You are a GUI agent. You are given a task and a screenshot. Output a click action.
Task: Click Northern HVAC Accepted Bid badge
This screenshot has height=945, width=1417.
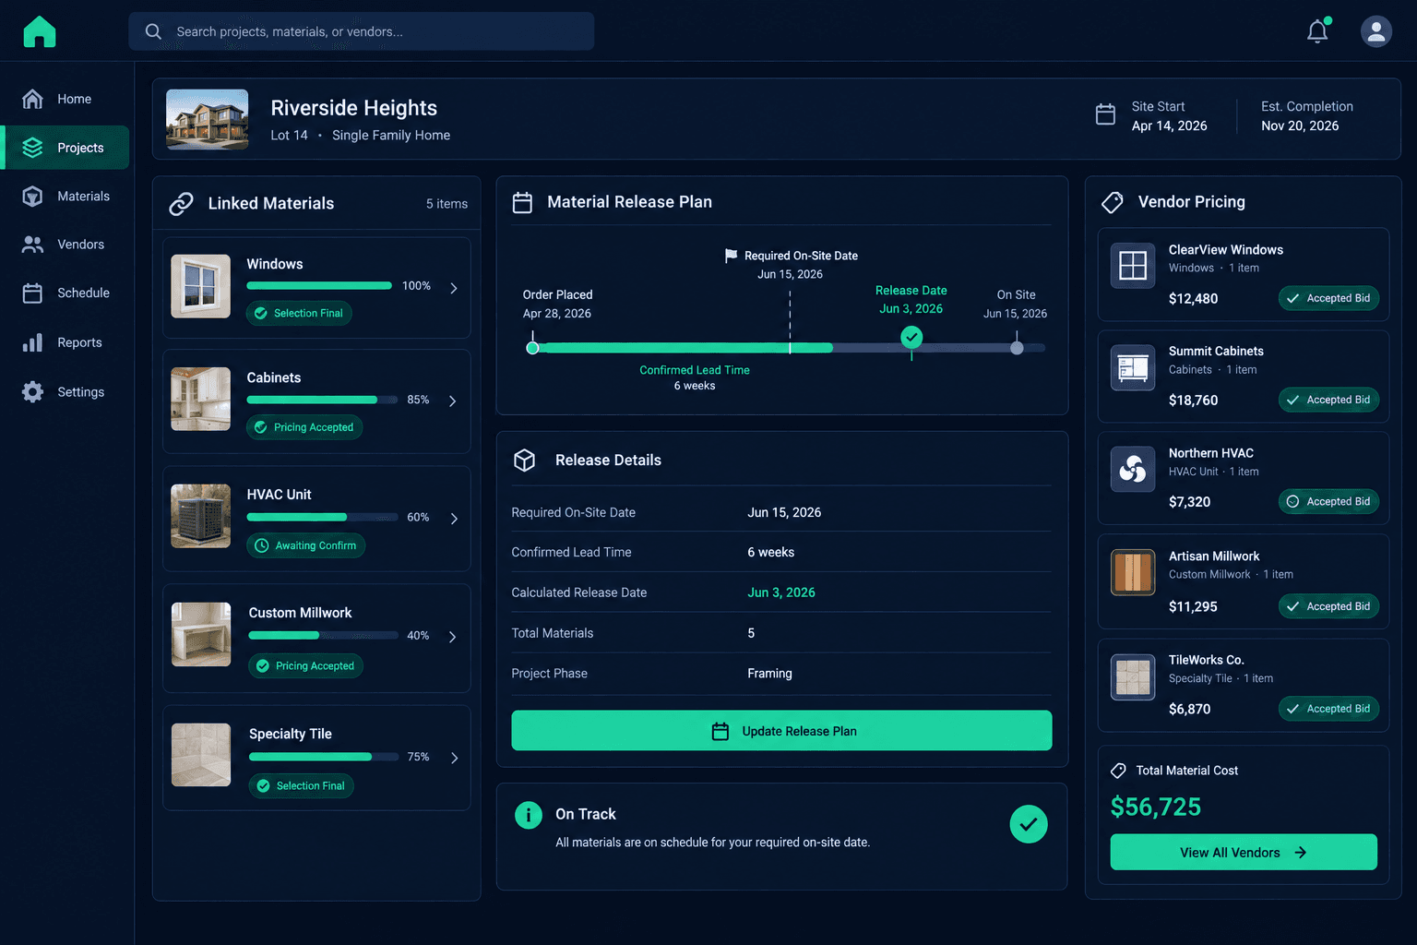click(x=1328, y=501)
